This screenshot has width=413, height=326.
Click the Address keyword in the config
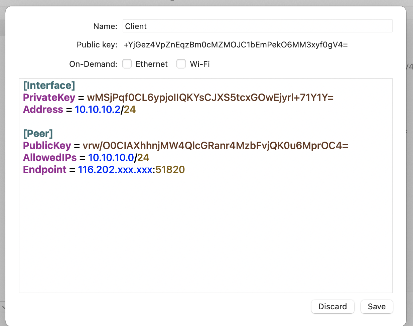pos(43,110)
